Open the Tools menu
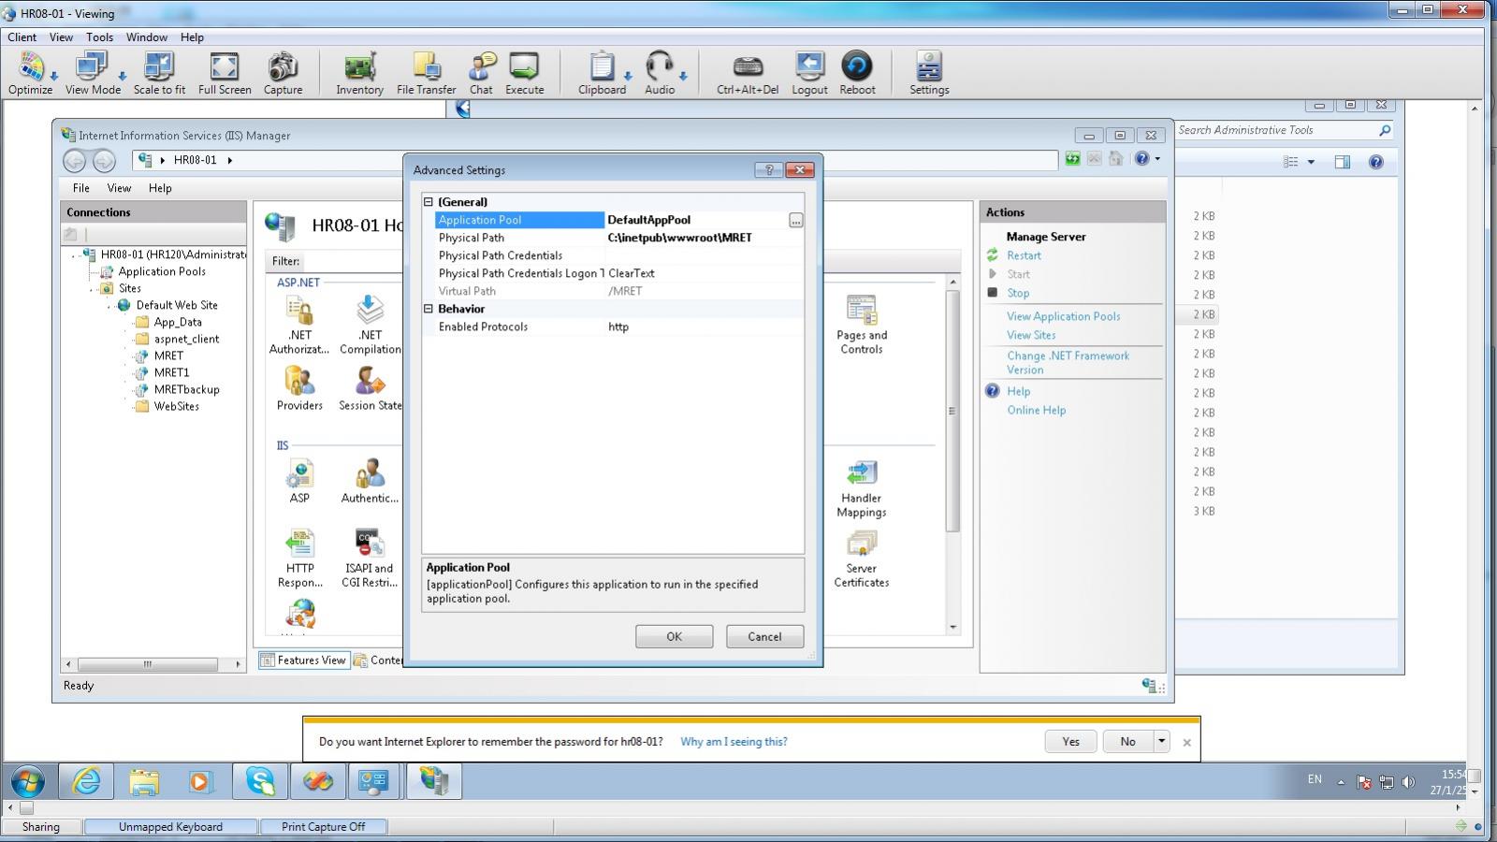The width and height of the screenshot is (1497, 842). [99, 37]
